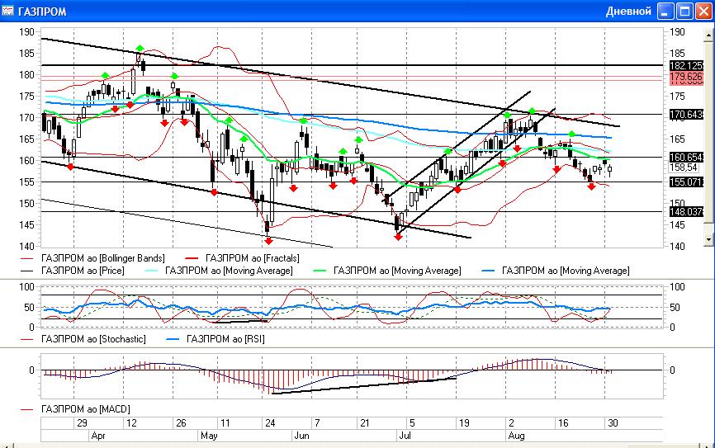This screenshot has height=448, width=715.
Task: Click the RSI legend entry
Action: click(225, 339)
